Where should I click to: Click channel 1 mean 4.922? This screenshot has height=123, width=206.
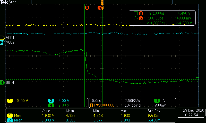point(71,116)
